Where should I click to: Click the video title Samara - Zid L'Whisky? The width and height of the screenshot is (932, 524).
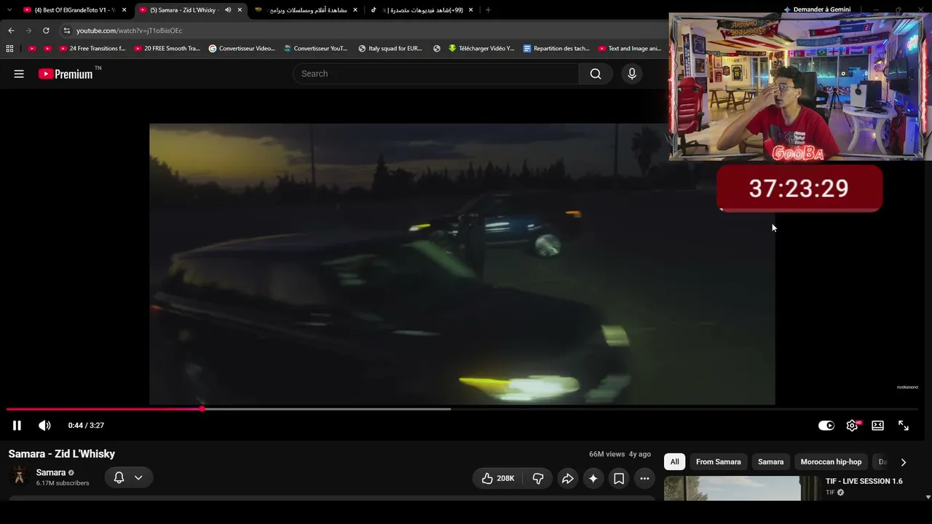(62, 454)
